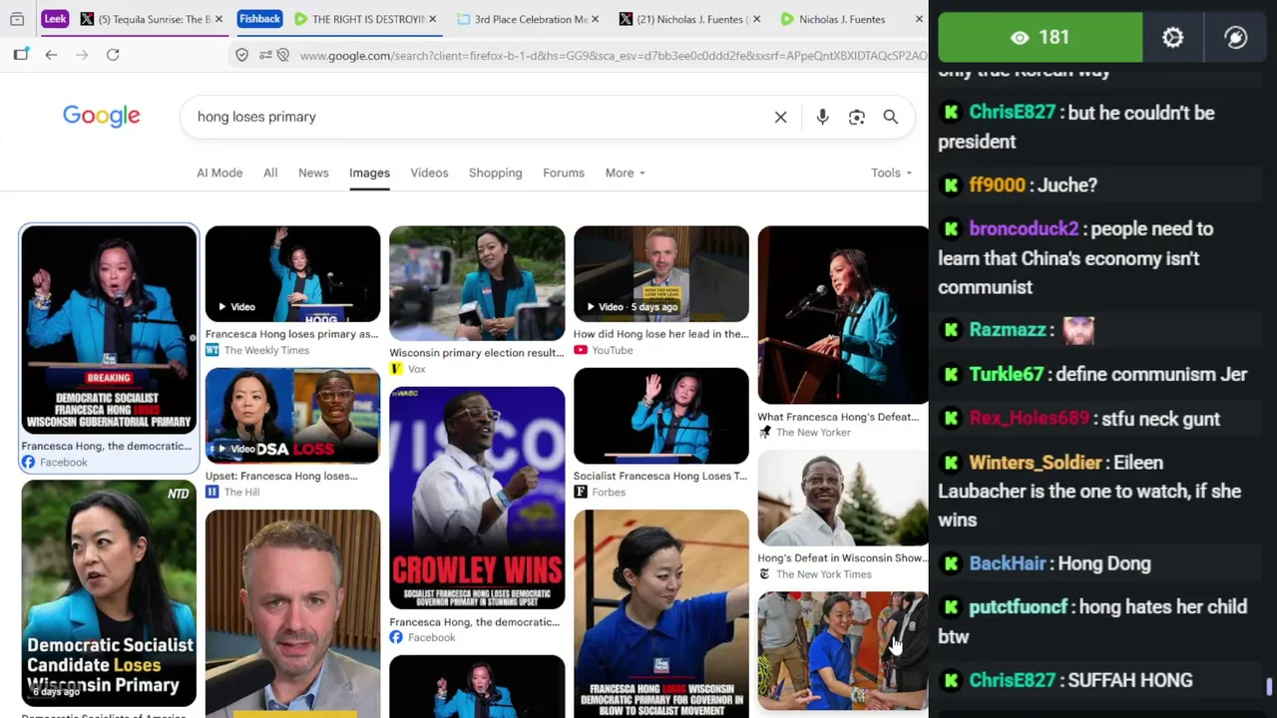Image resolution: width=1277 pixels, height=718 pixels.
Task: Open chat settings gear icon
Action: 1172,37
